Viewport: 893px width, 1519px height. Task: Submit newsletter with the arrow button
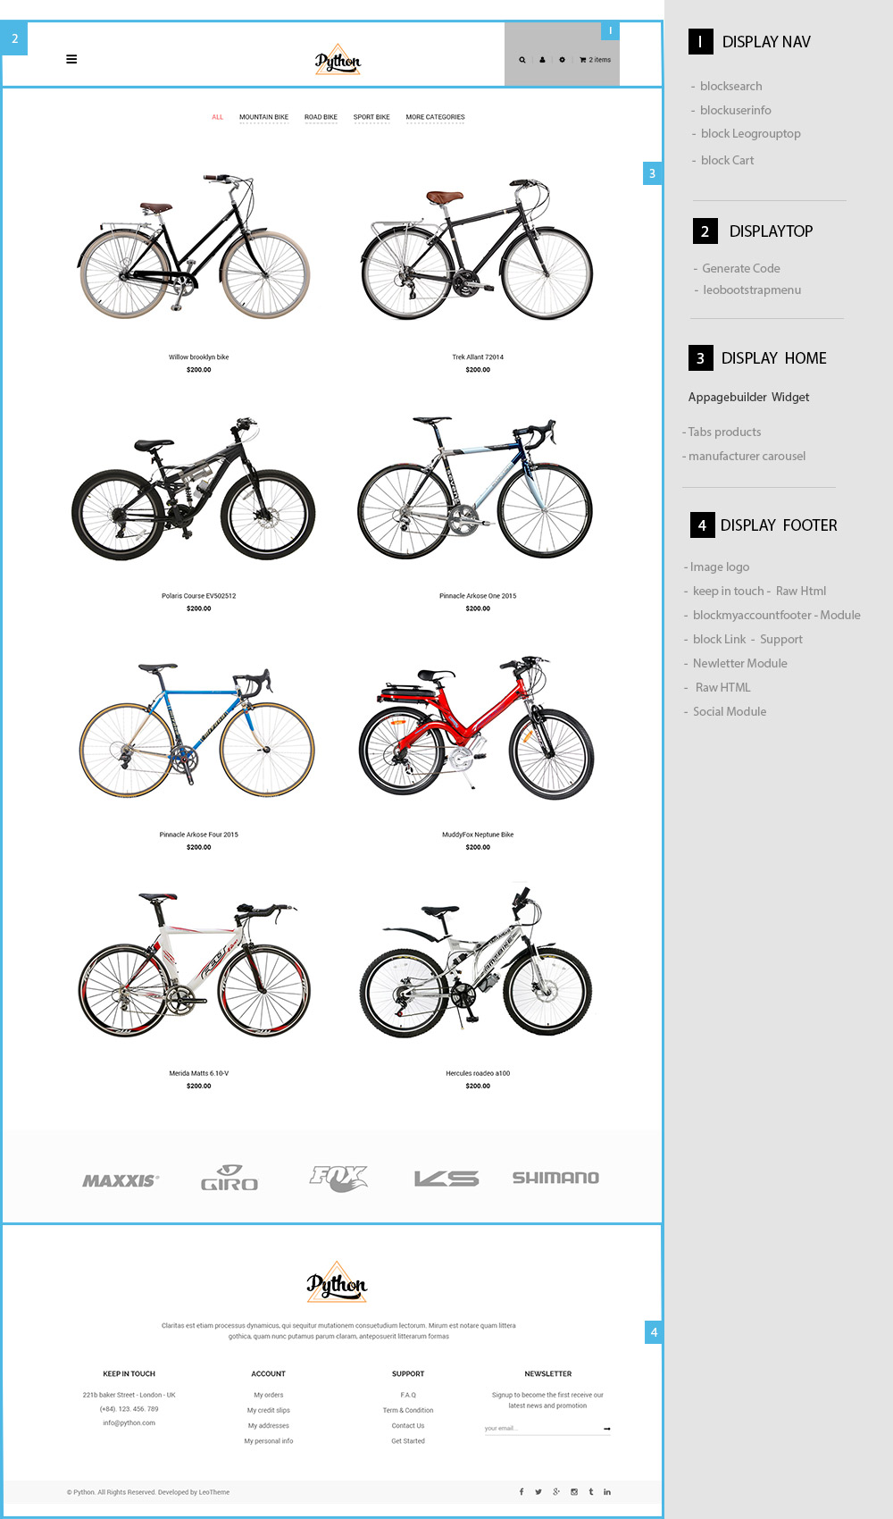click(607, 1429)
